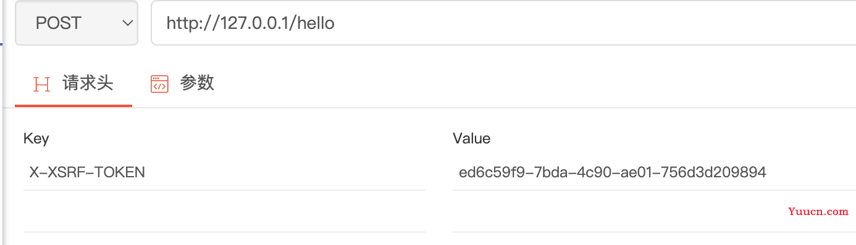The image size is (856, 245).
Task: Click the empty value field in the second row
Action: pos(654,212)
